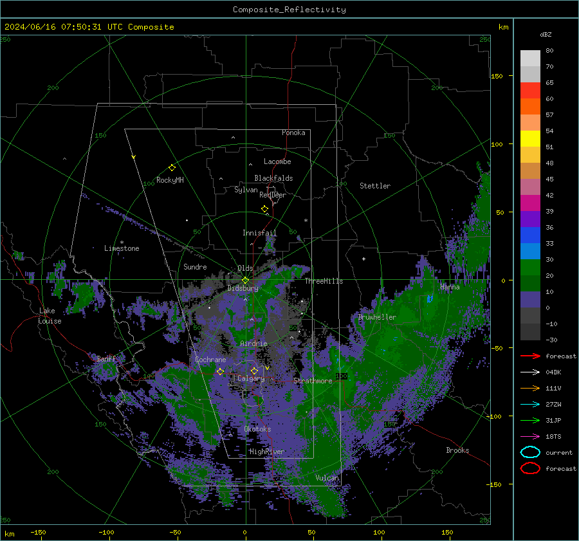Screen dimensions: 579x541
Task: Select the blue 33–36 dBZ swatch
Action: [530, 235]
